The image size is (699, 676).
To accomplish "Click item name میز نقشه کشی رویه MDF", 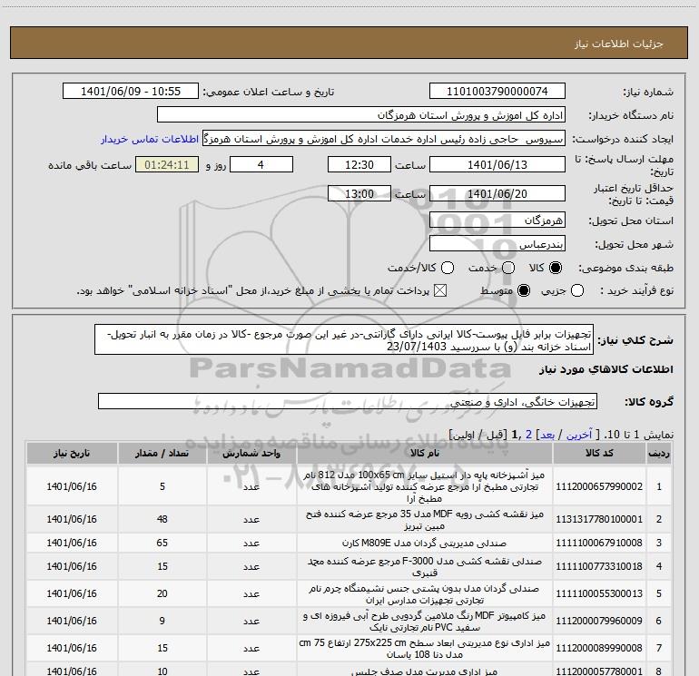I will coord(425,520).
